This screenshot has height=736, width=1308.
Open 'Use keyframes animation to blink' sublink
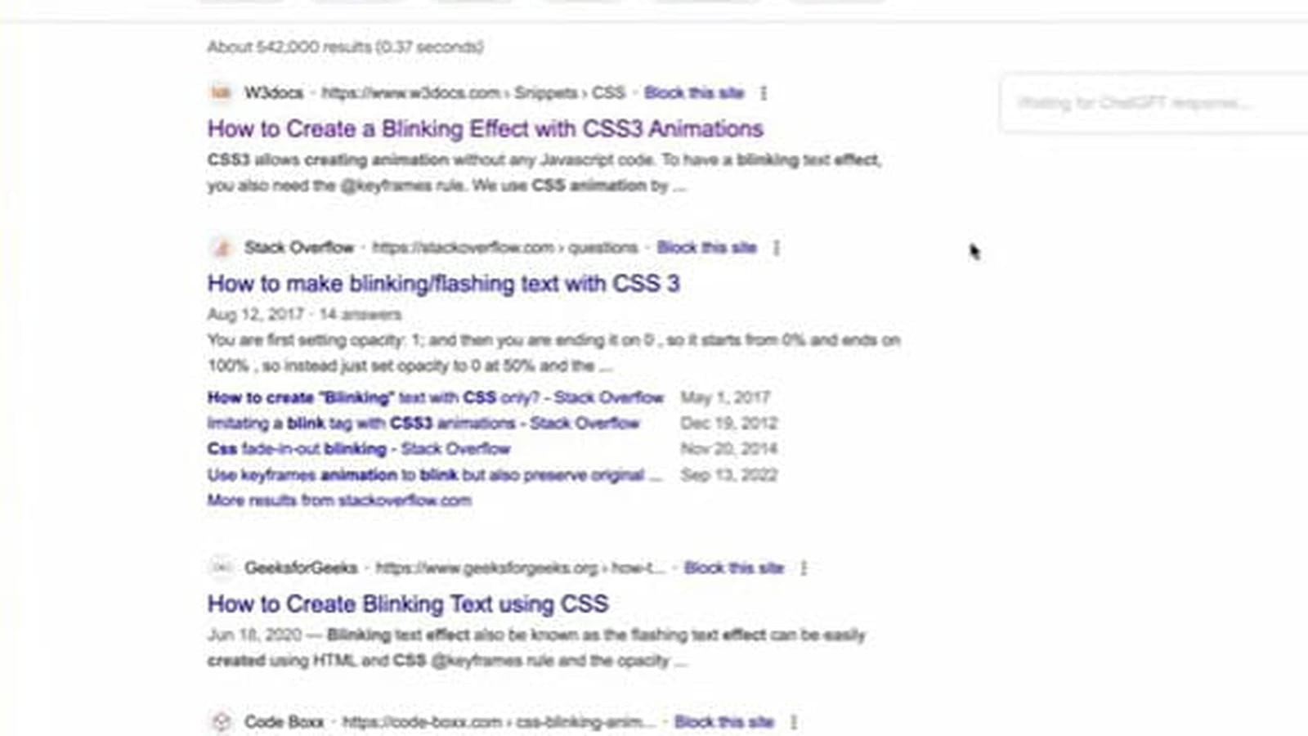pos(435,474)
